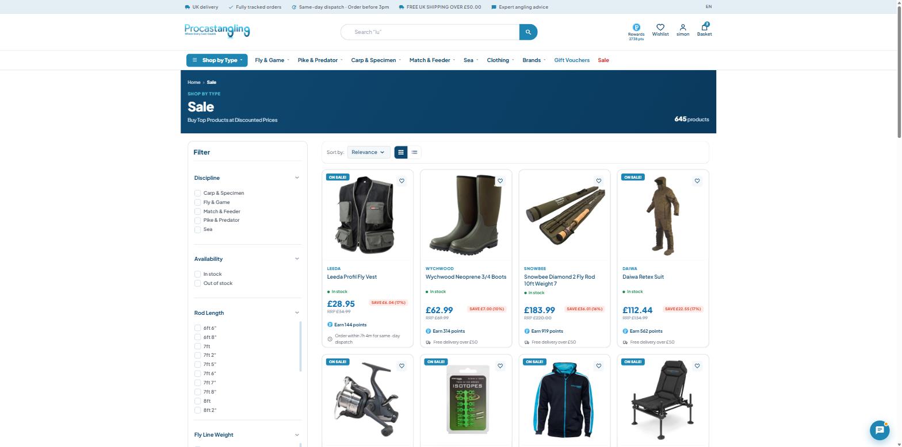Open the Clothing navigation menu
This screenshot has height=447, width=902.
(x=500, y=60)
